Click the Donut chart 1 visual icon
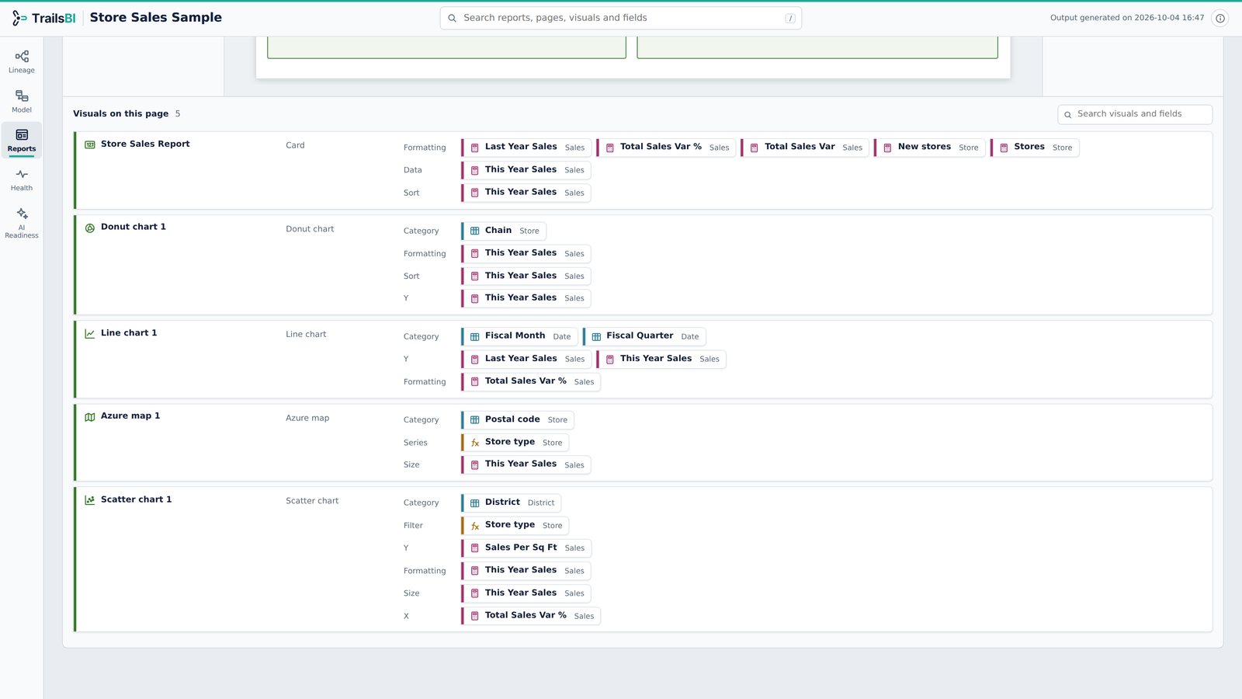The height and width of the screenshot is (699, 1242). (90, 228)
